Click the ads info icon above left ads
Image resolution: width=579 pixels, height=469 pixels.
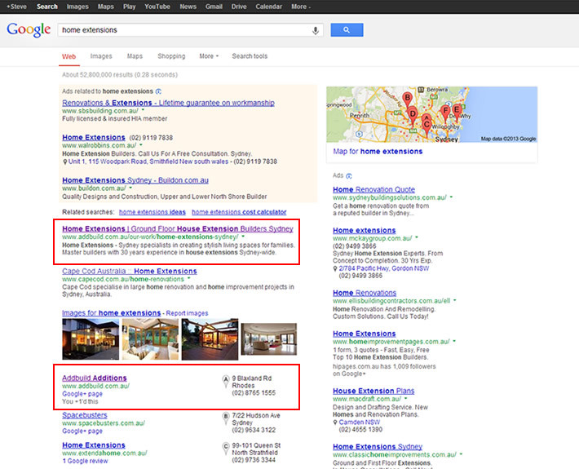(158, 91)
